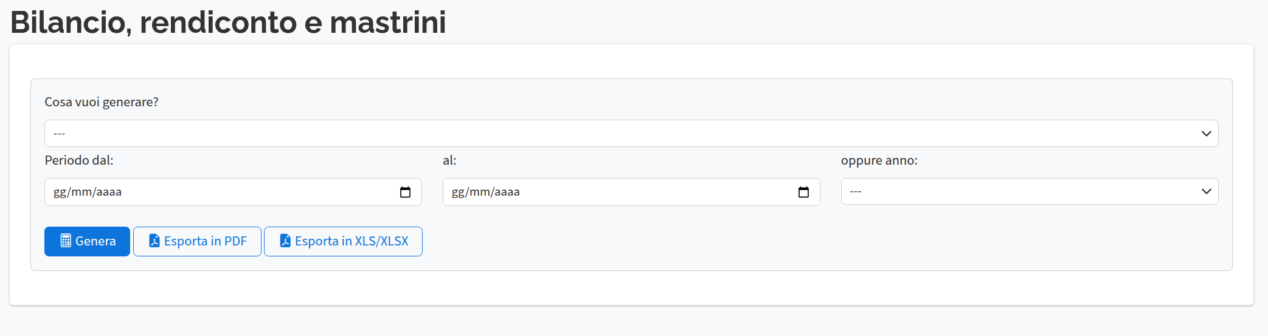This screenshot has width=1268, height=336.
Task: Expand the Cosa vuoi generare chevron arrow
Action: tap(1206, 134)
